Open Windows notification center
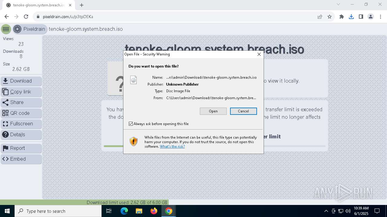 [377, 211]
